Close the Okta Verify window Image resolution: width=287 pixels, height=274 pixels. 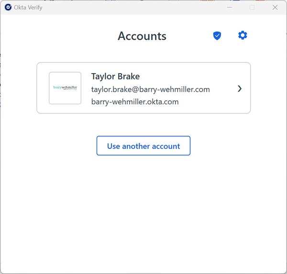tap(275, 7)
